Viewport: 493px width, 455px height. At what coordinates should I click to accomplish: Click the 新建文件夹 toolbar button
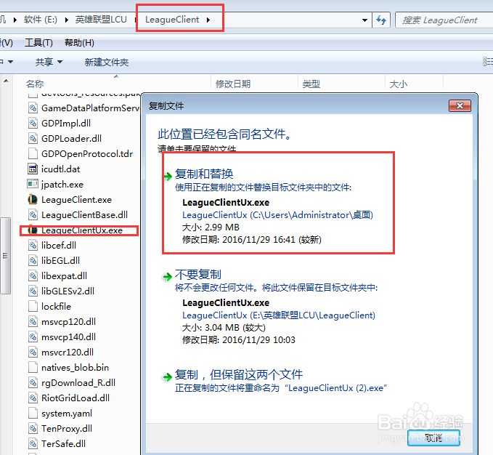click(106, 62)
